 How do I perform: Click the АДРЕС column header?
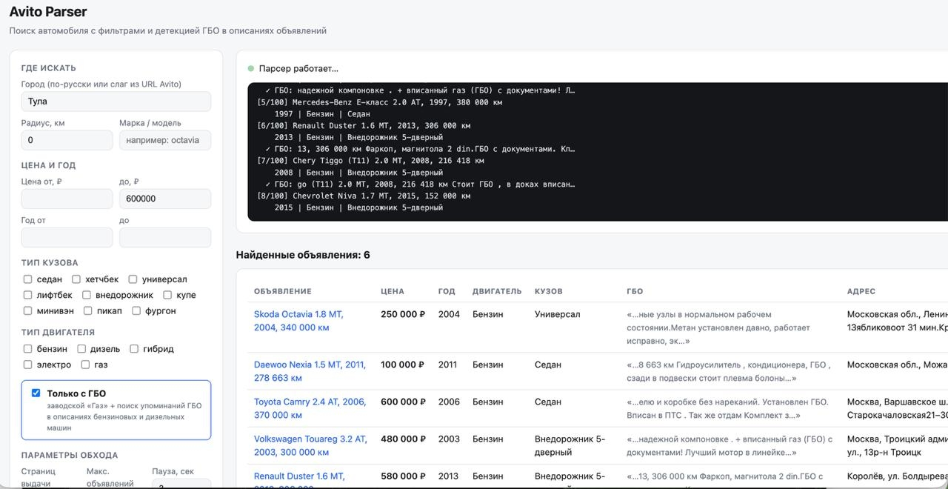[861, 291]
